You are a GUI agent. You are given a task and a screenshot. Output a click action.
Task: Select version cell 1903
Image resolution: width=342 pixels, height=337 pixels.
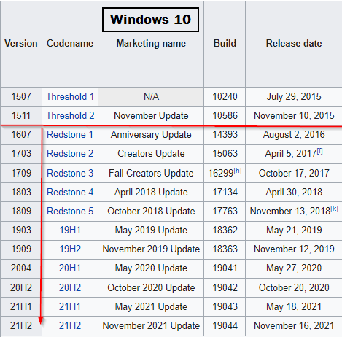[x=21, y=230]
